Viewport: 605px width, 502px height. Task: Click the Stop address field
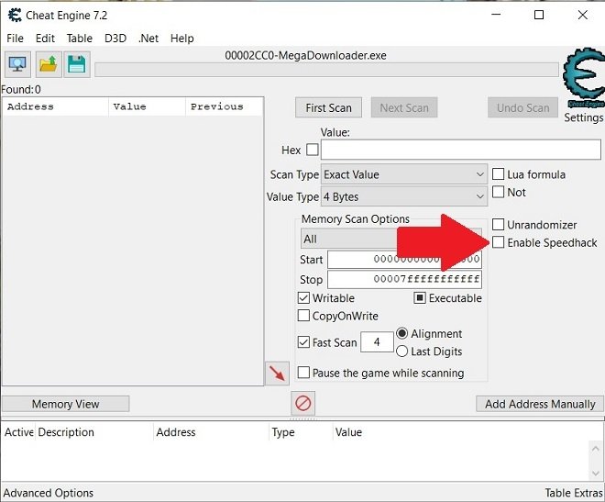405,279
